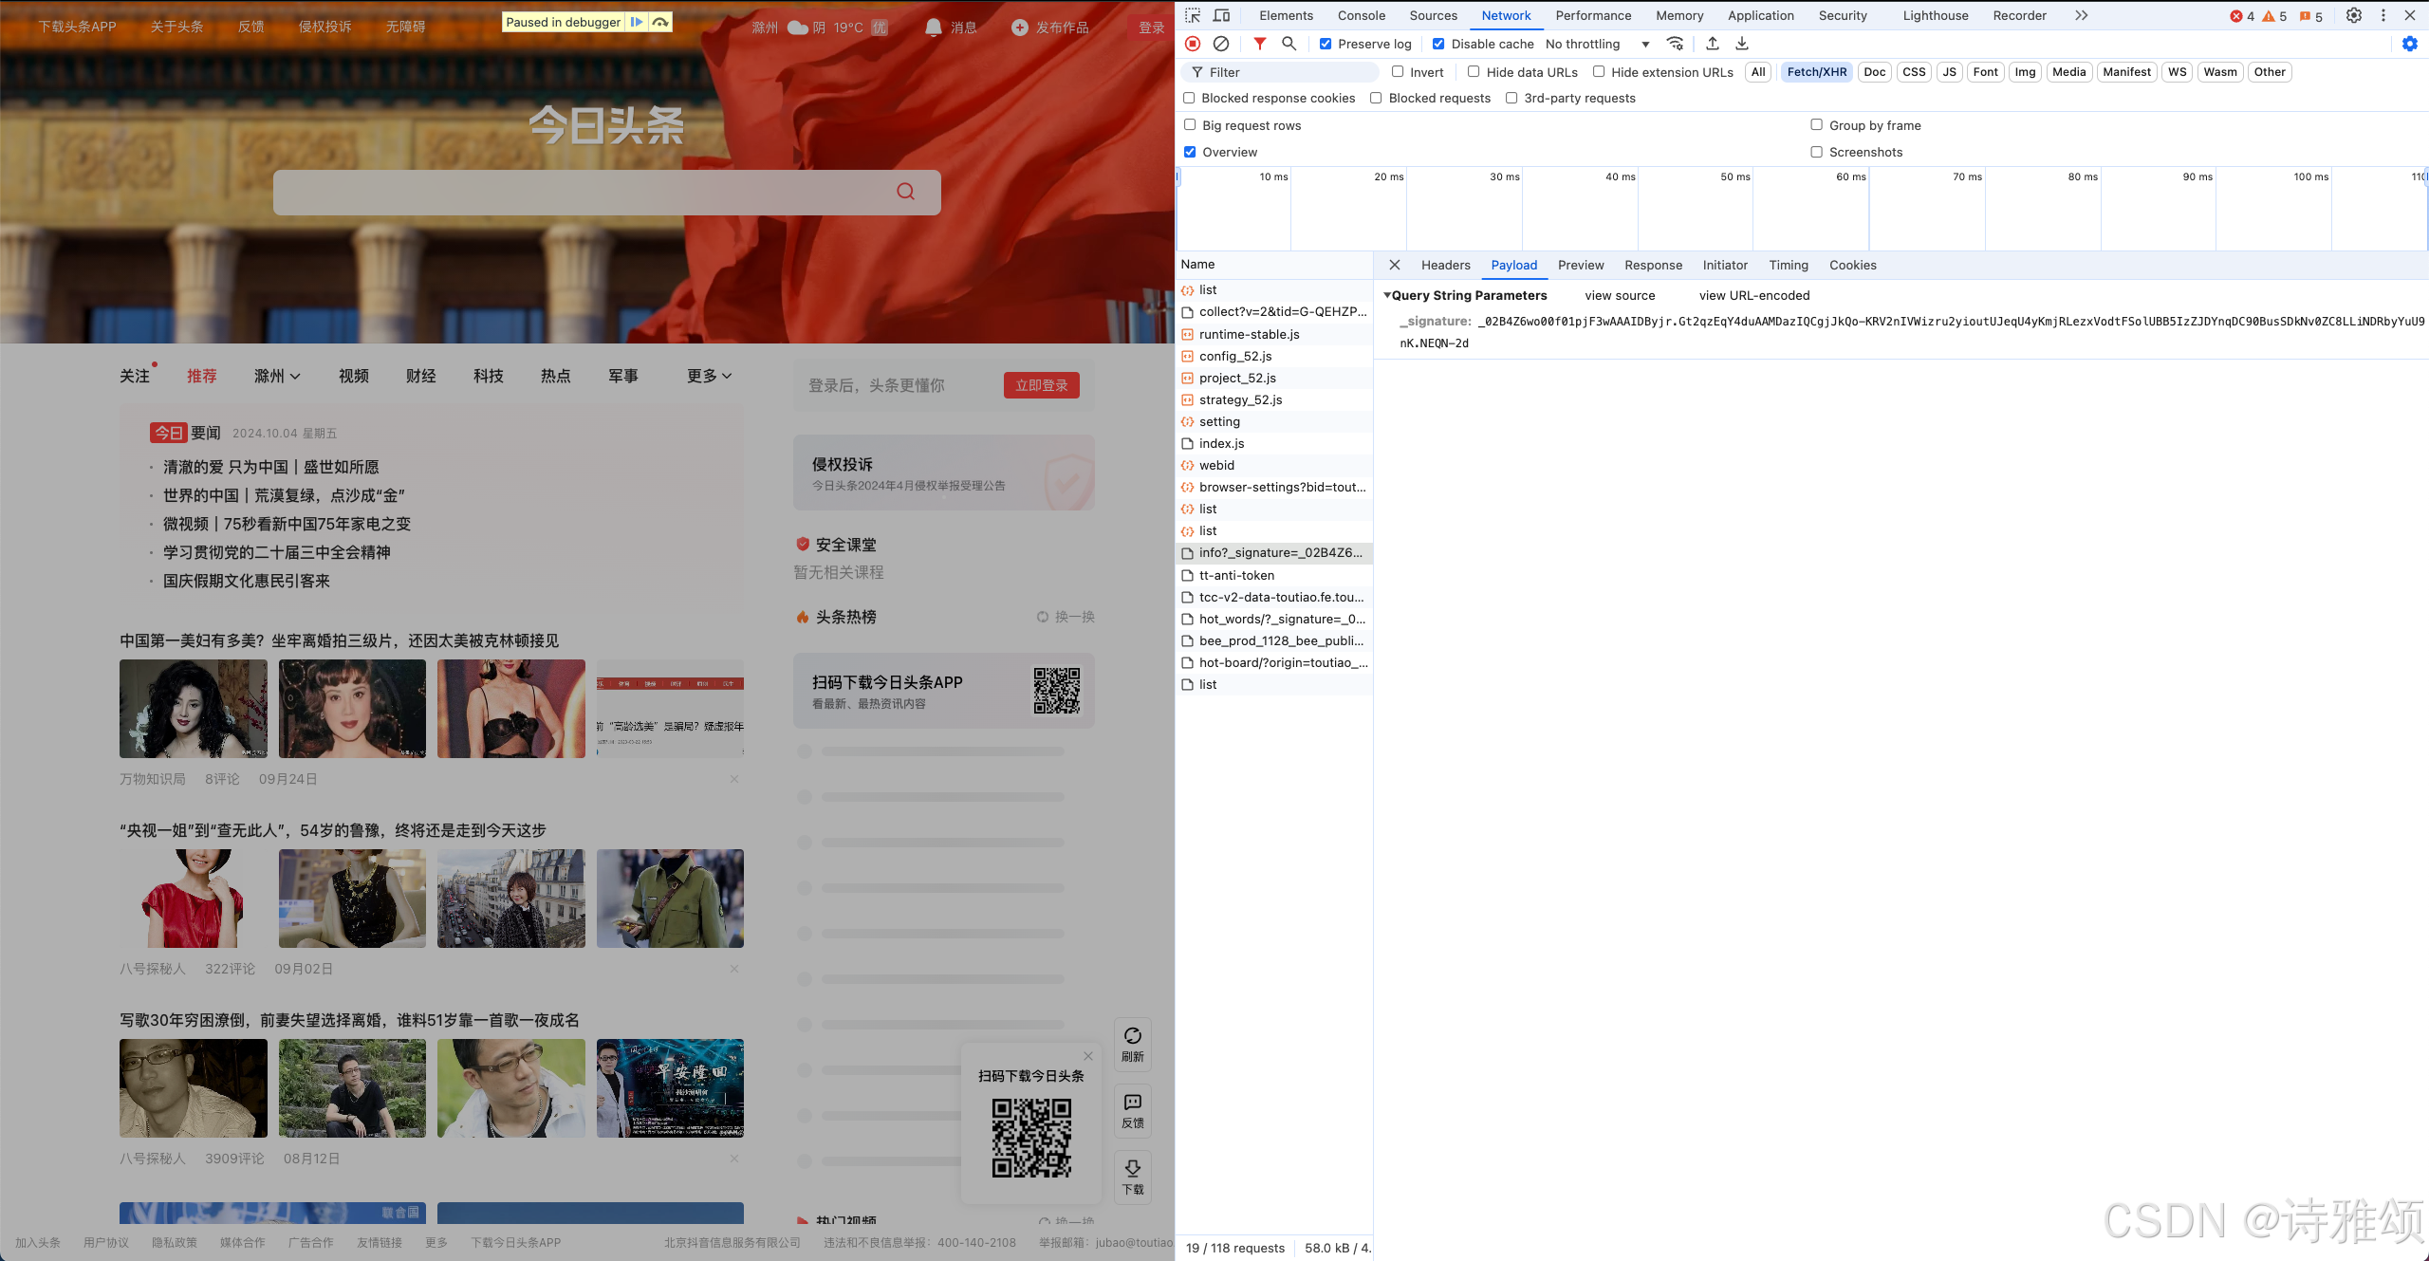Expand more DevTools tabs chevron
Viewport: 2429px width, 1261px height.
tap(2081, 15)
